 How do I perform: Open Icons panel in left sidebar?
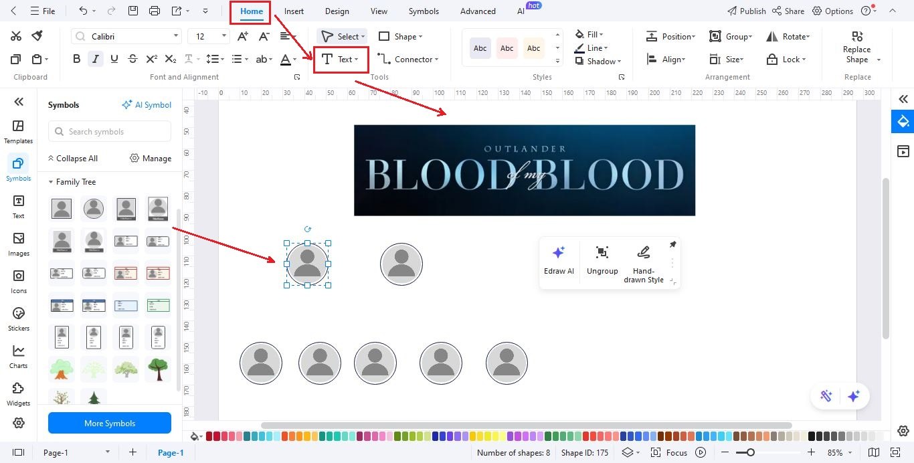pyautogui.click(x=19, y=282)
